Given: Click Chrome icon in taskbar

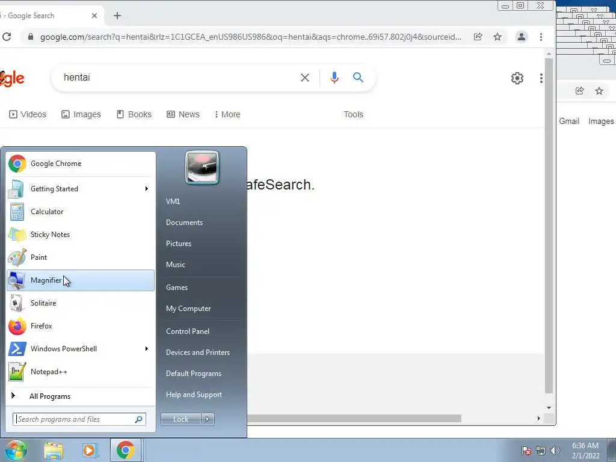Looking at the screenshot, I should [x=125, y=450].
